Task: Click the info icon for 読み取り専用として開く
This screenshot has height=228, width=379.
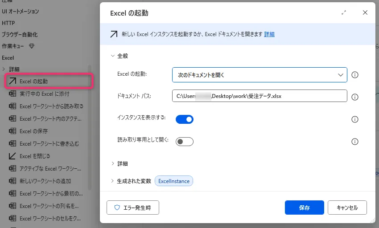Action: coord(355,142)
